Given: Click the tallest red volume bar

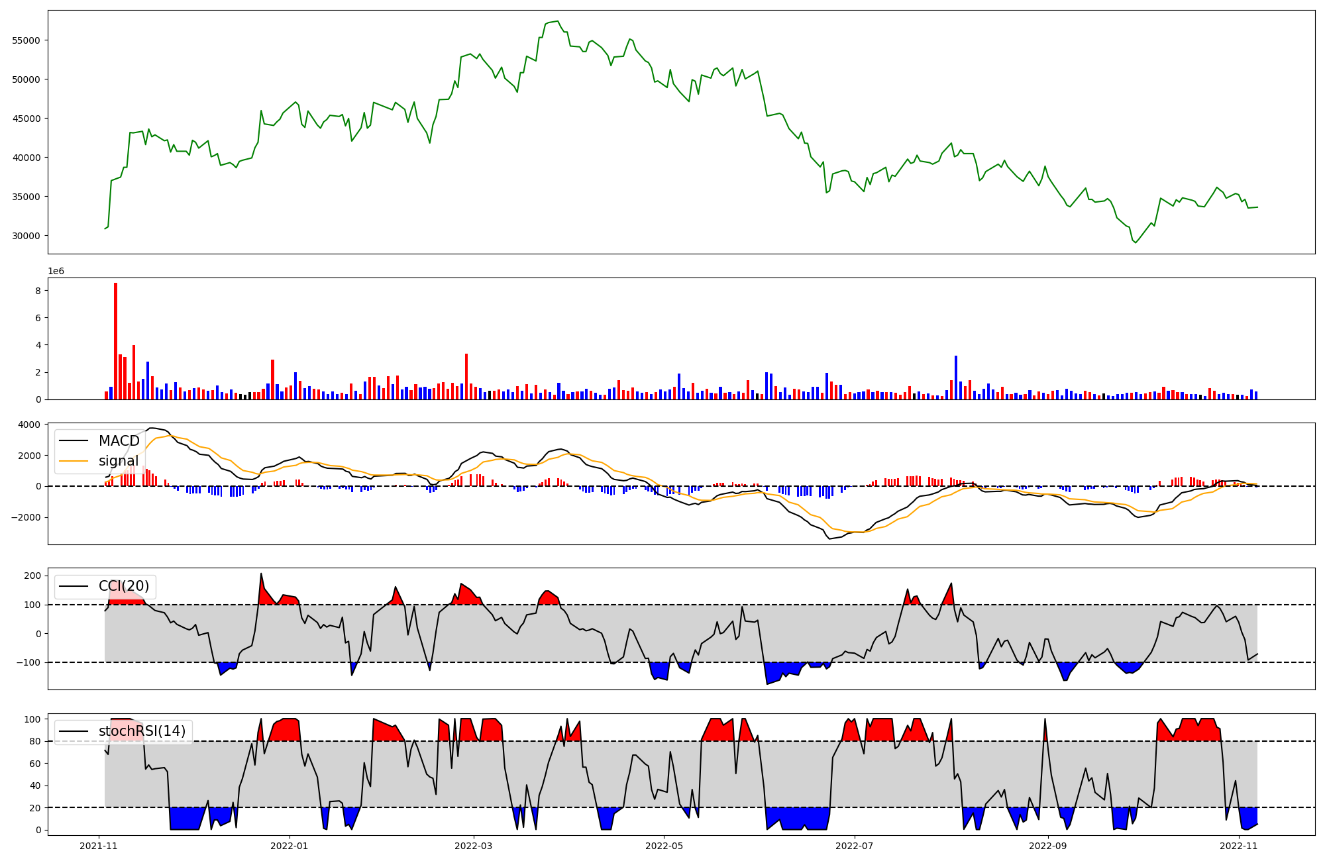Looking at the screenshot, I should pyautogui.click(x=115, y=341).
